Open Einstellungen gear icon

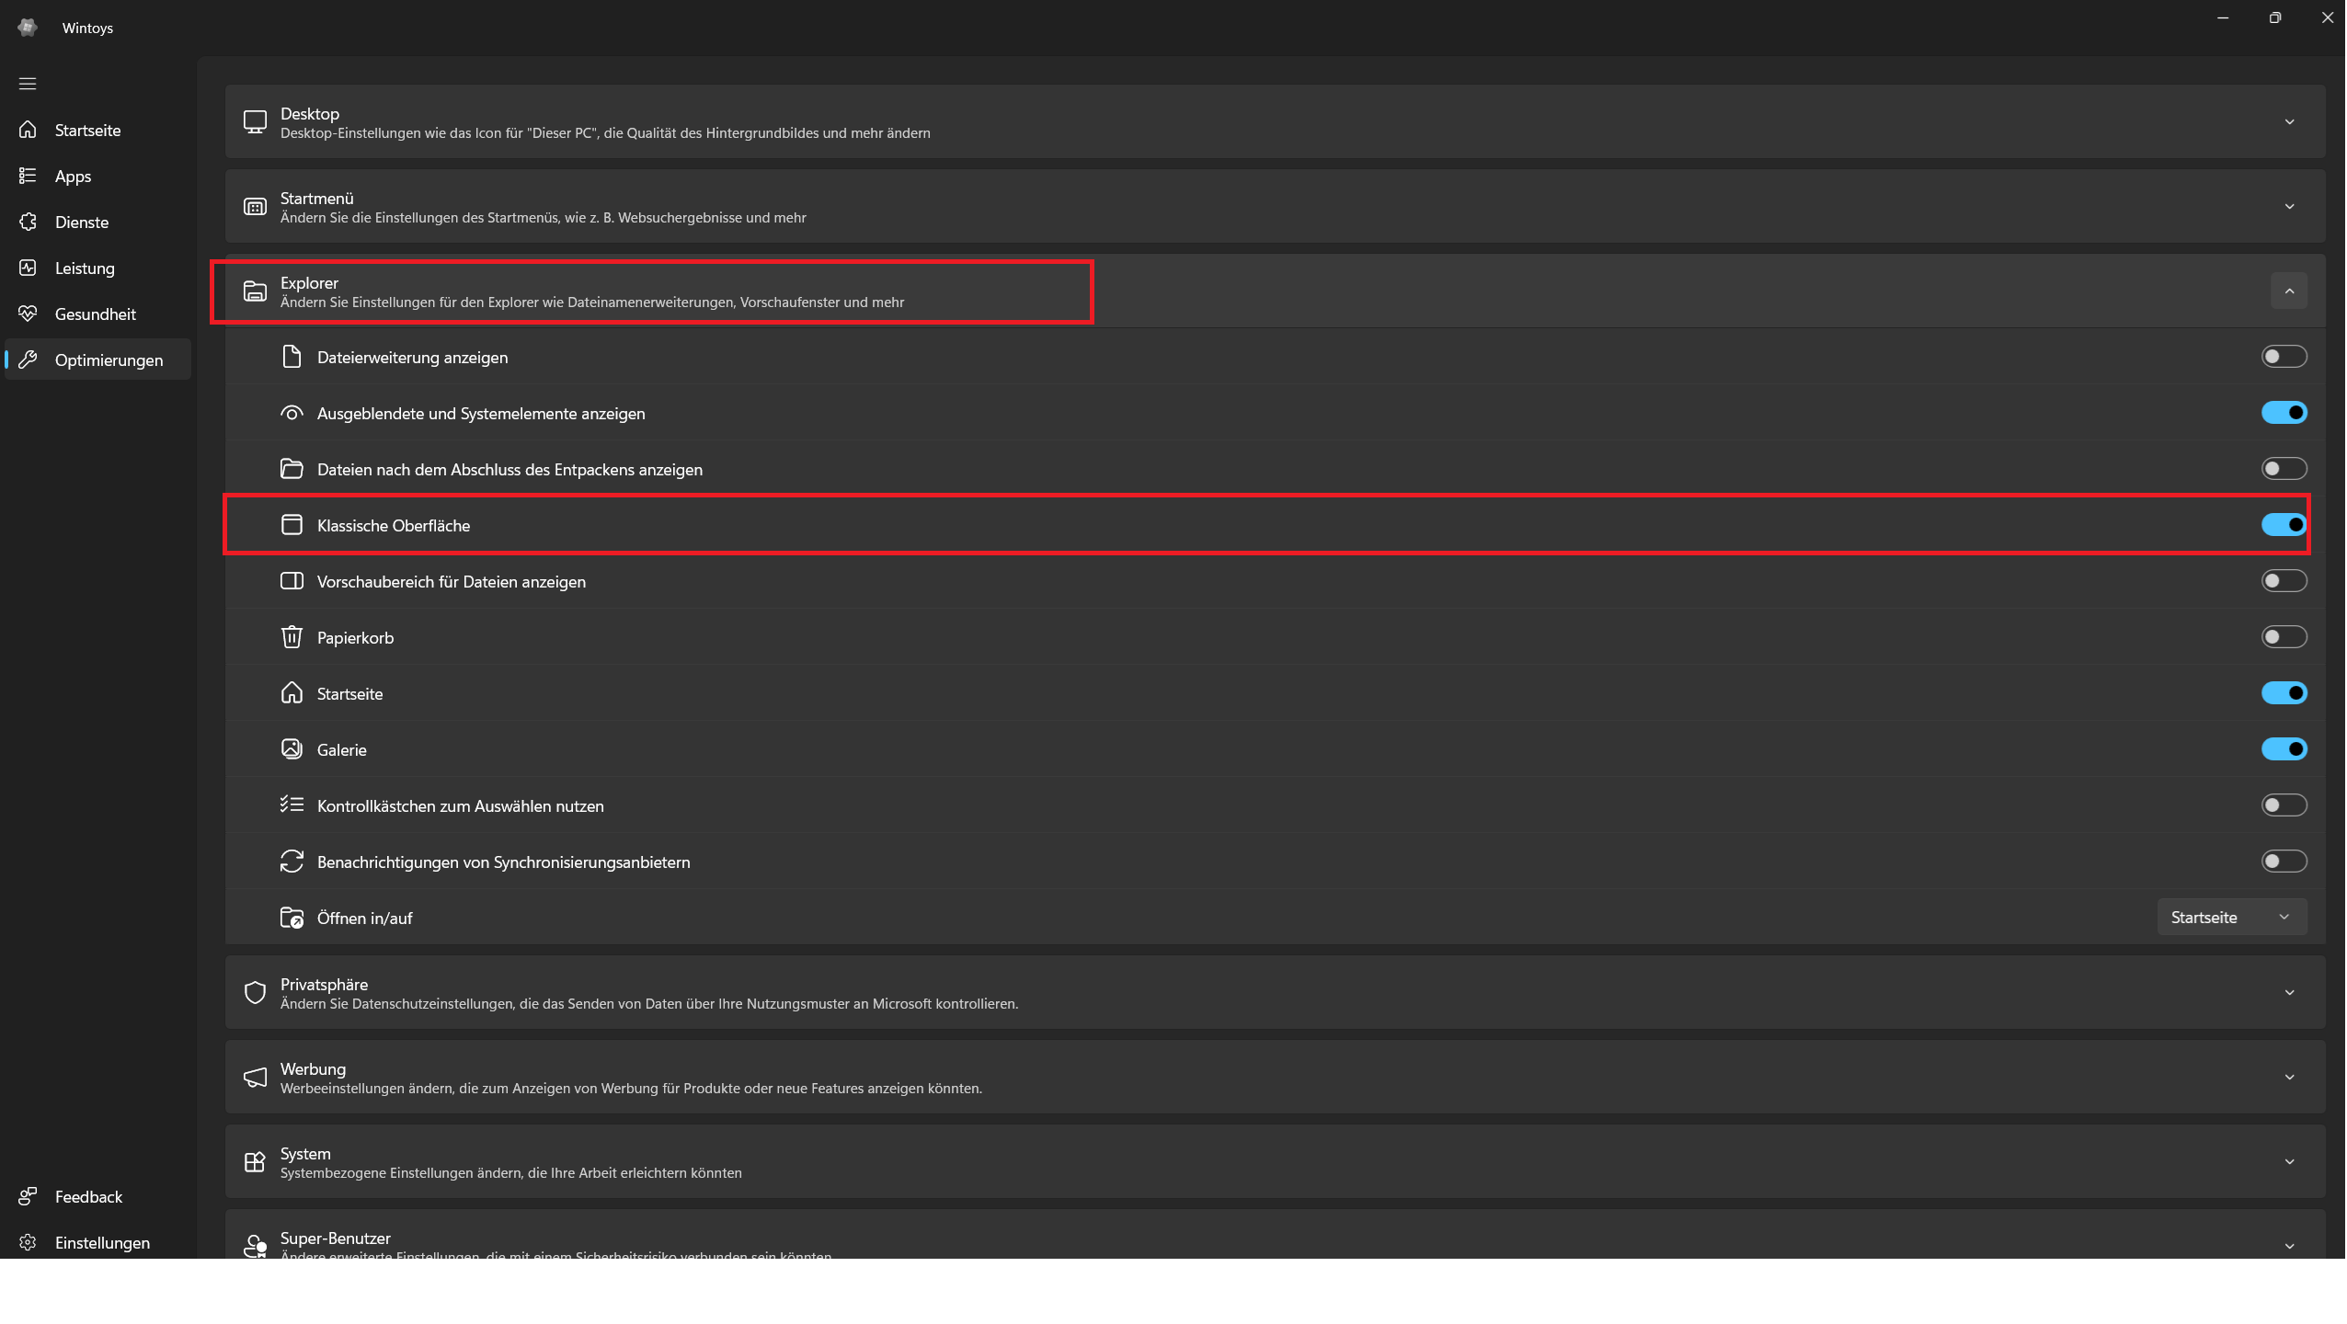[28, 1242]
